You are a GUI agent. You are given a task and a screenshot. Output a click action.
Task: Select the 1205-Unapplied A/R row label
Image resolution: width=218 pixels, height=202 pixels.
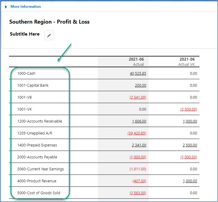click(x=35, y=133)
